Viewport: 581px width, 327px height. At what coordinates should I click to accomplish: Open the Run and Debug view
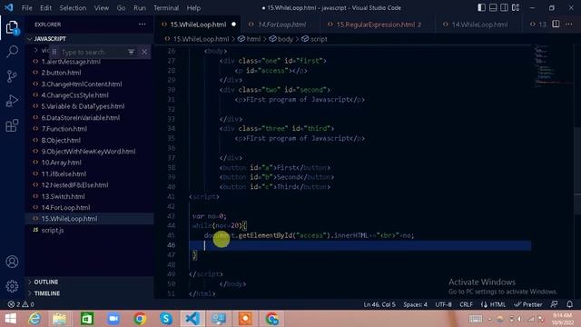point(12,101)
